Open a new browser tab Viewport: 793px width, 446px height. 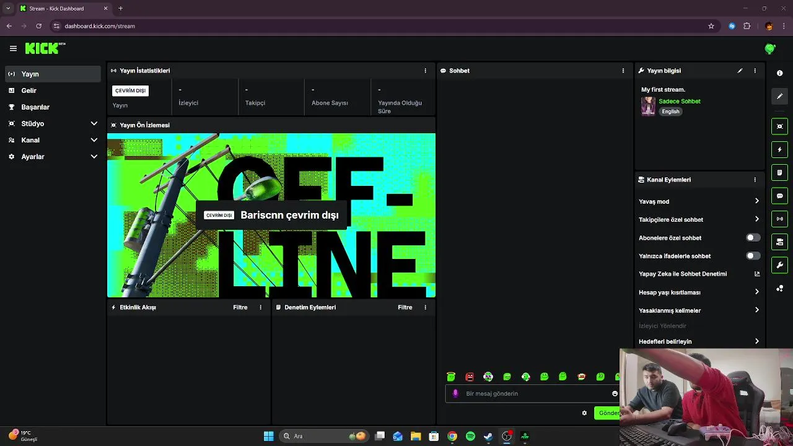pos(120,9)
